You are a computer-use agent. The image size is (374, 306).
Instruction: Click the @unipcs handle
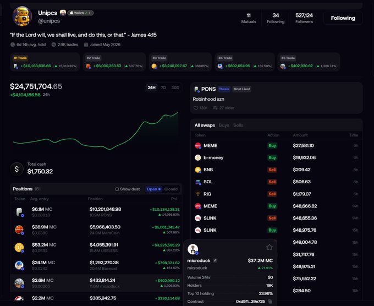pos(49,21)
